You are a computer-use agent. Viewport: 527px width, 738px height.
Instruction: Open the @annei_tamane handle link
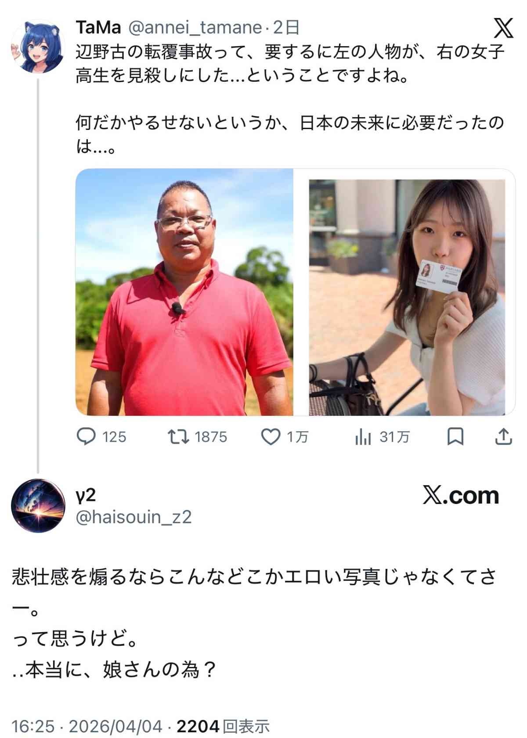click(x=195, y=27)
